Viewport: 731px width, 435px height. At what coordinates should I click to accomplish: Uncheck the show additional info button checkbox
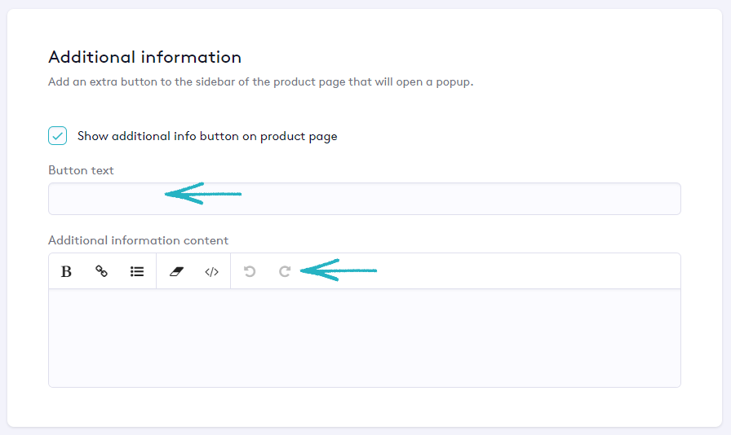[58, 136]
